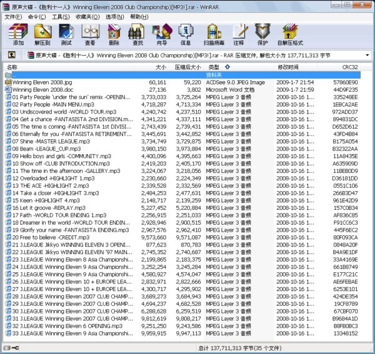Image resolution: width=375 pixels, height=354 pixels.
Task: Click JPEG icon of Winning Eleven 2008.jpg
Action: click(8, 82)
